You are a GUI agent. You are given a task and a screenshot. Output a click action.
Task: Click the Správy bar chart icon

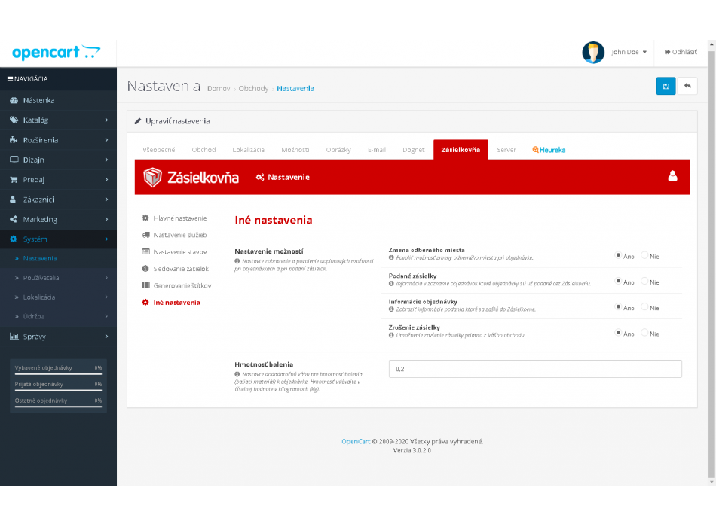pyautogui.click(x=14, y=337)
